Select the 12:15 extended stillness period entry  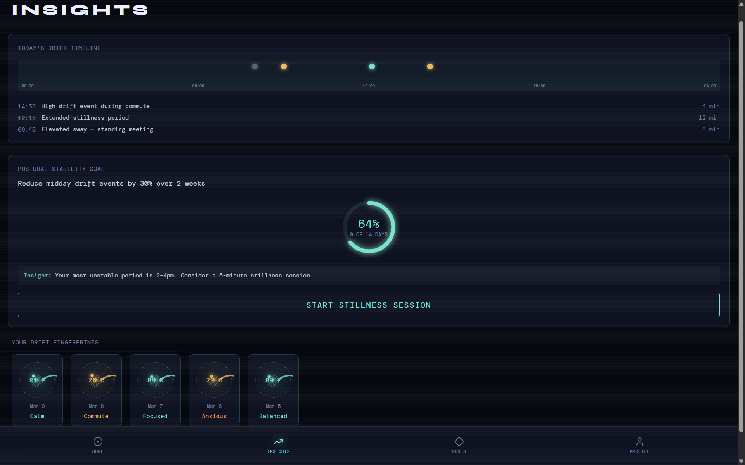point(85,118)
